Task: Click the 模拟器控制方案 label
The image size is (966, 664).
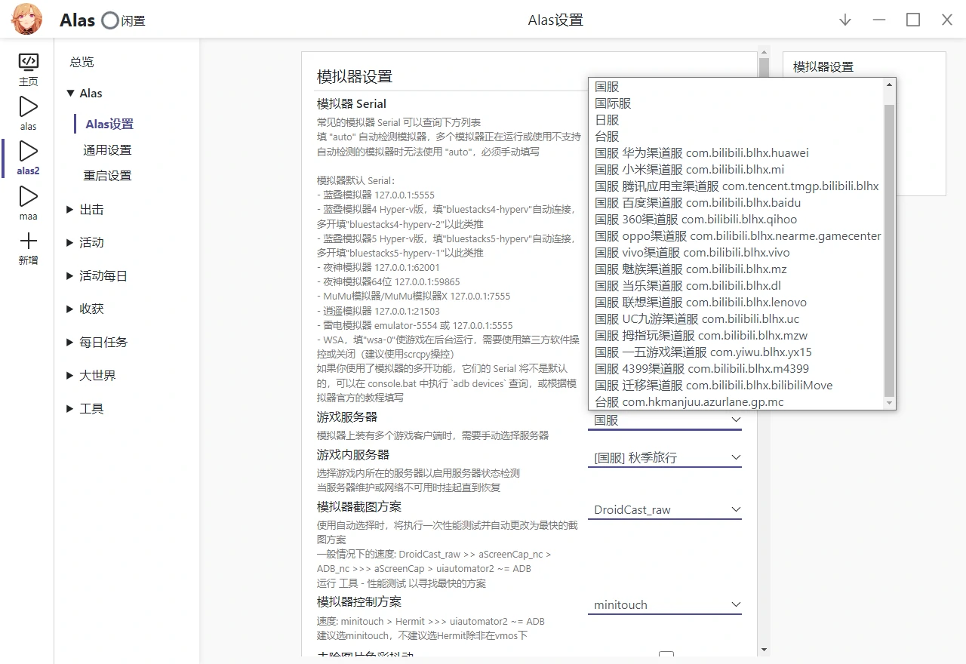Action: (x=359, y=602)
